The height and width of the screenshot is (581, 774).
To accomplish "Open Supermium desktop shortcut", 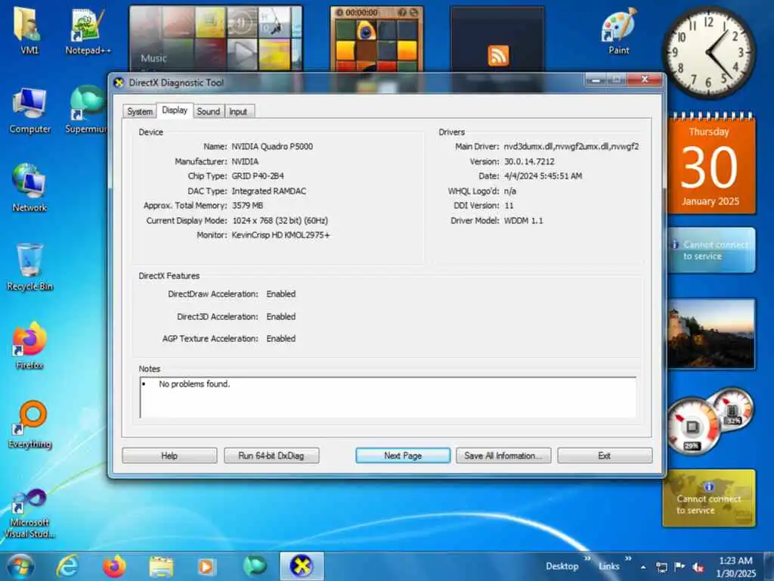I will (x=86, y=110).
